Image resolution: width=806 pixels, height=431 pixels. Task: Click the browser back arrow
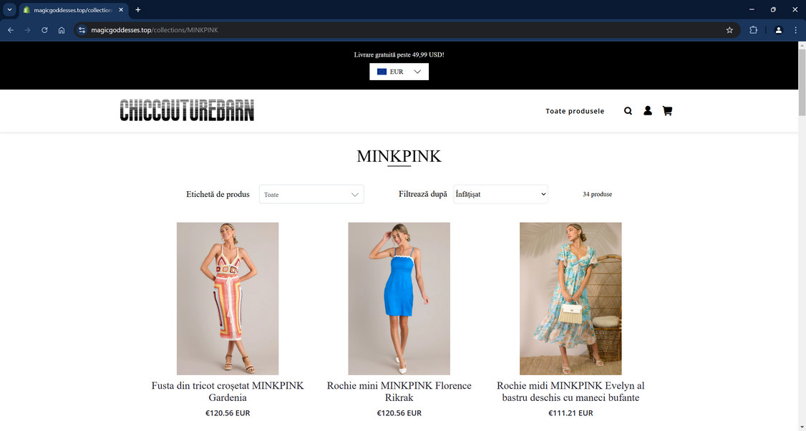pyautogui.click(x=11, y=30)
